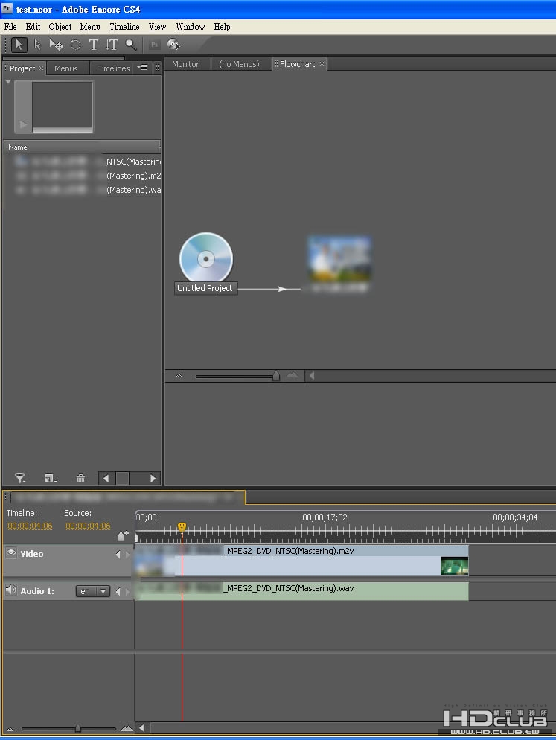Open the filter dropdown in Project panel
The width and height of the screenshot is (556, 740).
(x=21, y=479)
